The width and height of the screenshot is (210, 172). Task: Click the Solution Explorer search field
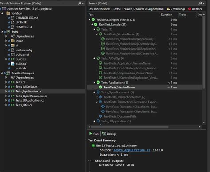(x=39, y=3)
